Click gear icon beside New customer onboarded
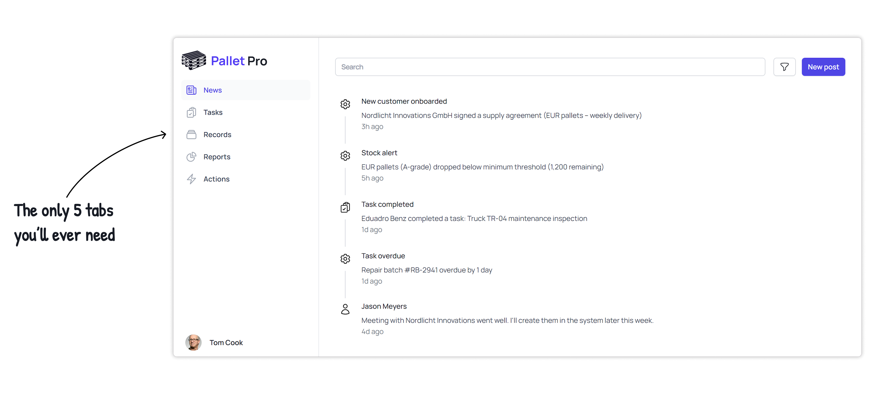876x394 pixels. (x=345, y=104)
